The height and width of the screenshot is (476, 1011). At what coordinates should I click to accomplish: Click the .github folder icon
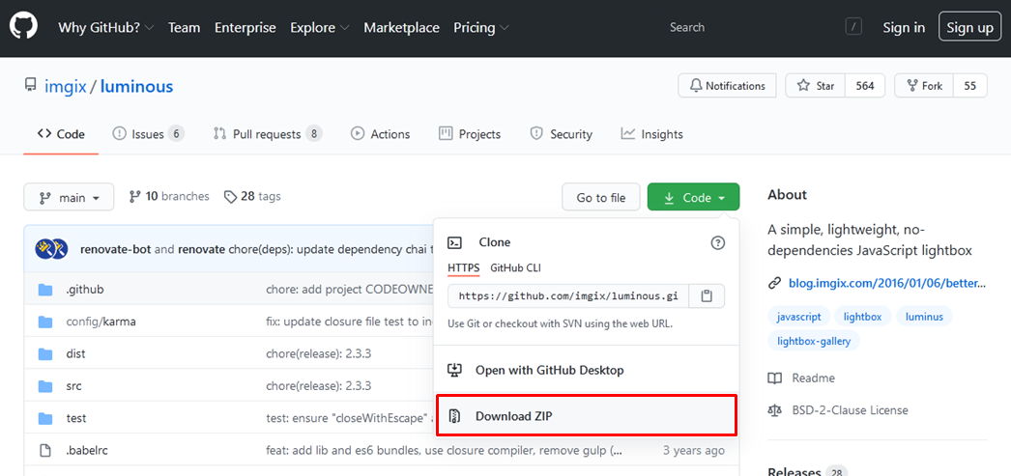(x=44, y=290)
